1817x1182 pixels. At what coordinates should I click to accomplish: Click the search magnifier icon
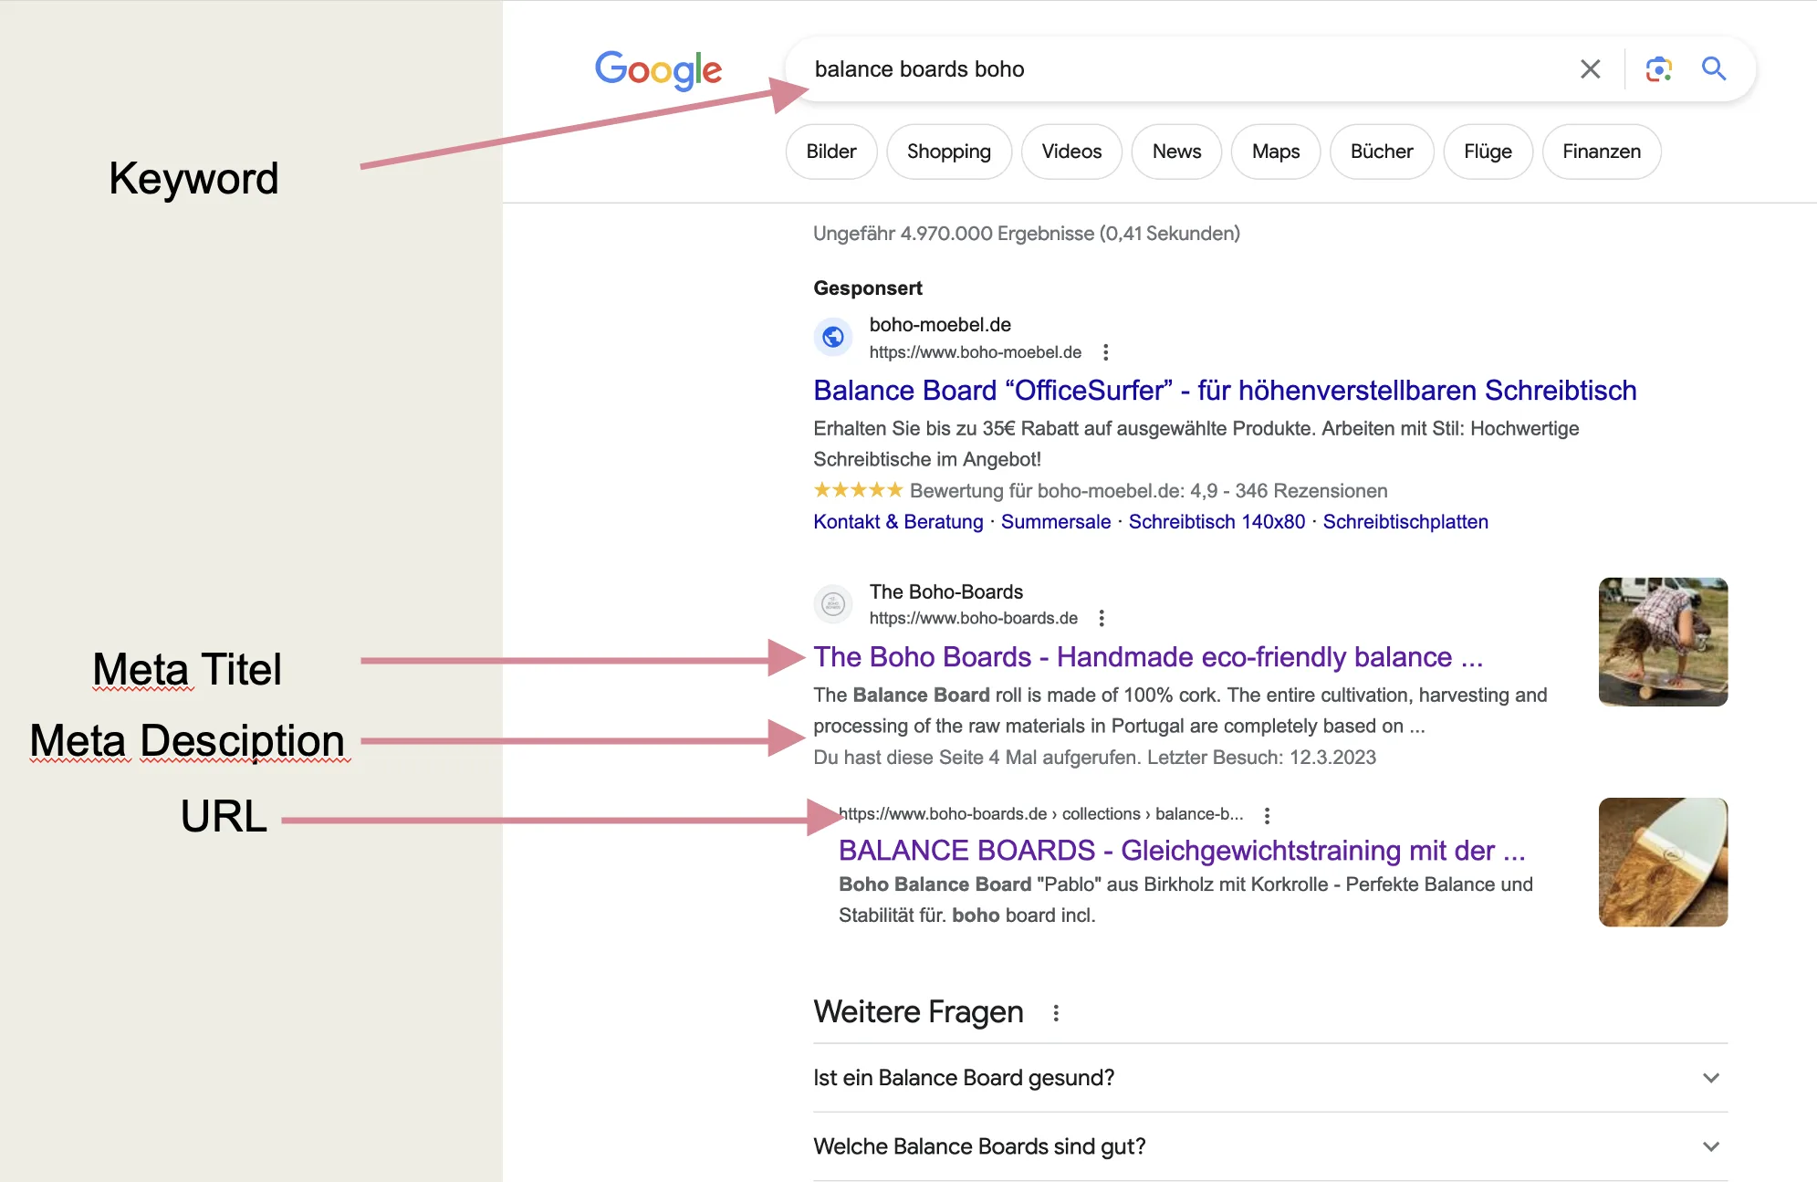point(1714,68)
